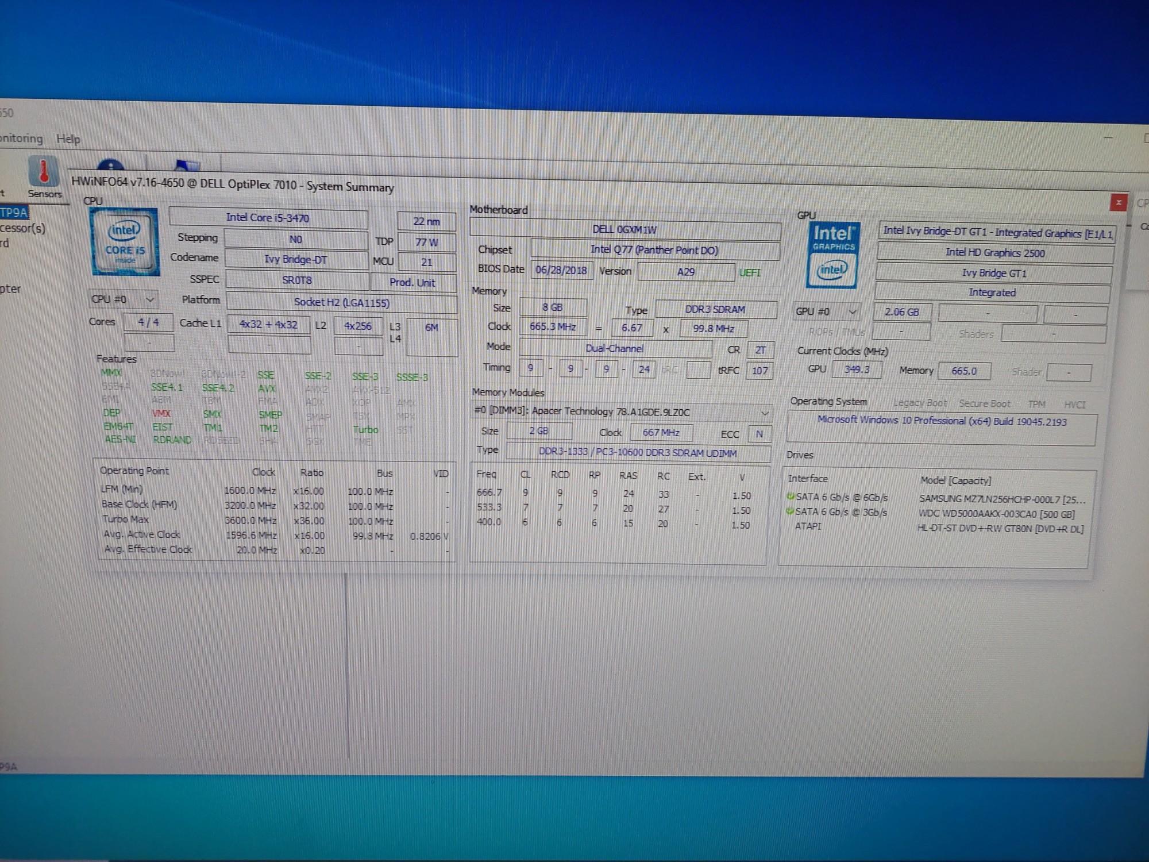Click the Windows 10 Professional OS text

(942, 421)
